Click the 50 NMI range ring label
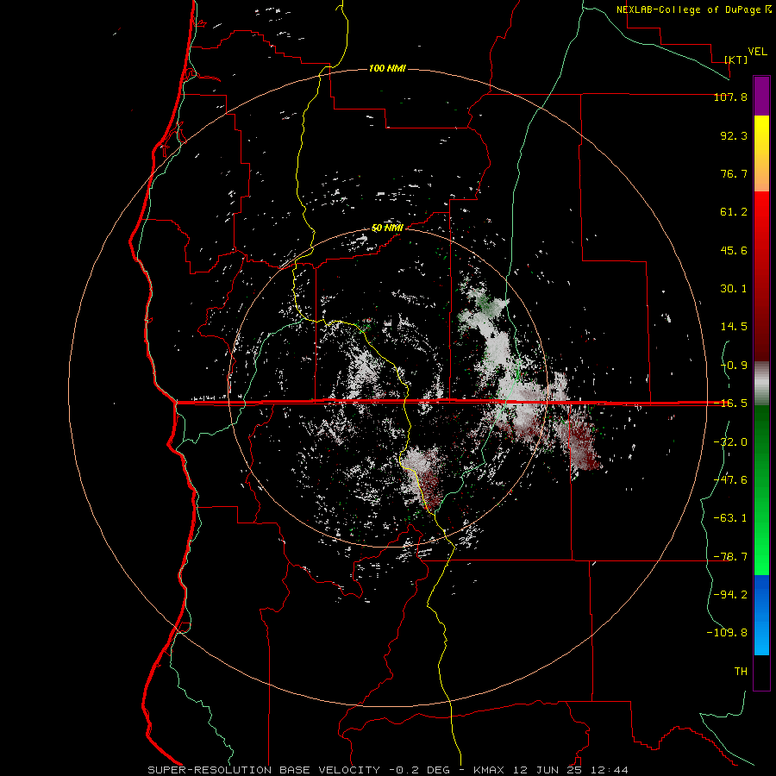 [x=387, y=228]
